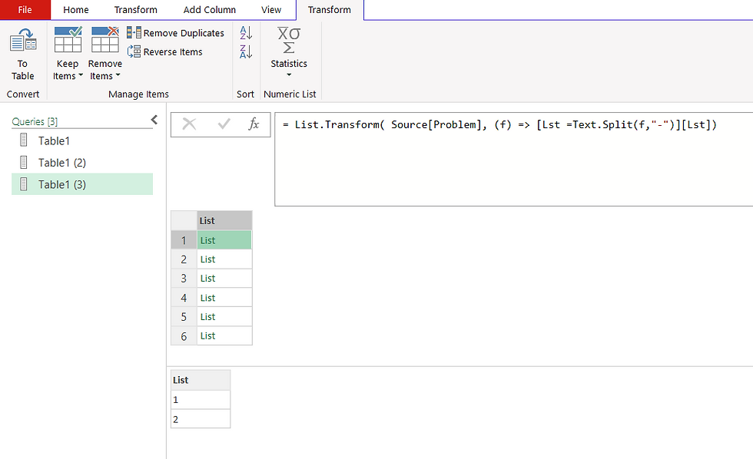Click Remove Duplicates
The image size is (753, 459).
[x=176, y=33]
